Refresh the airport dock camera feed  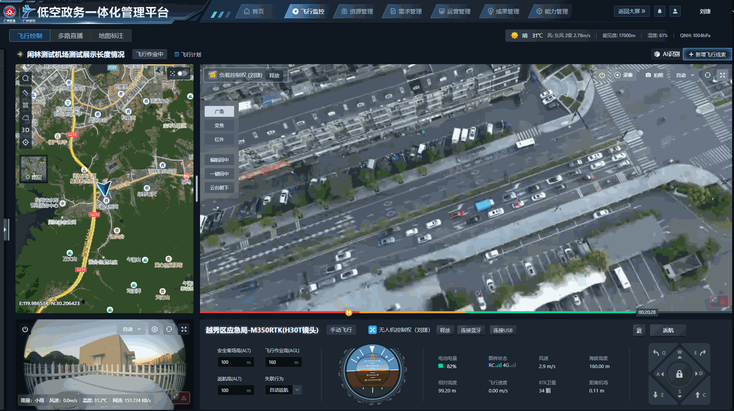[x=169, y=329]
